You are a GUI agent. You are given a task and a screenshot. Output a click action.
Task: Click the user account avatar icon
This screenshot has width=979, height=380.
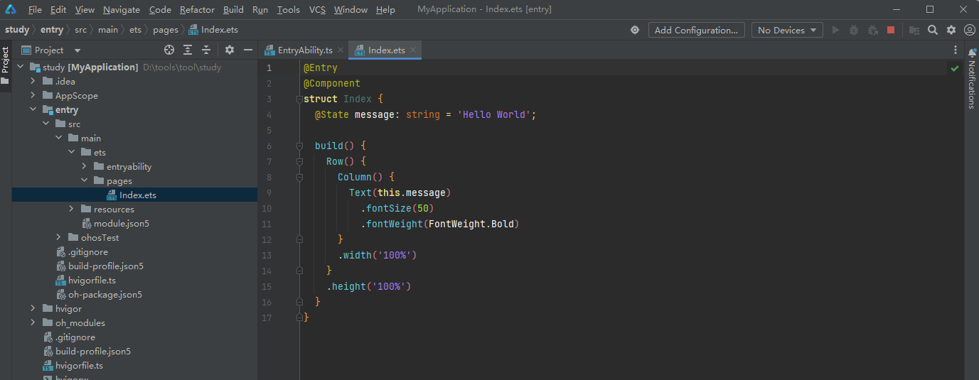point(970,30)
